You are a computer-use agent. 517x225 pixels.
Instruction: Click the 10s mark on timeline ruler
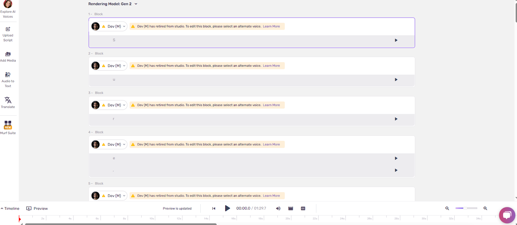[152, 219]
